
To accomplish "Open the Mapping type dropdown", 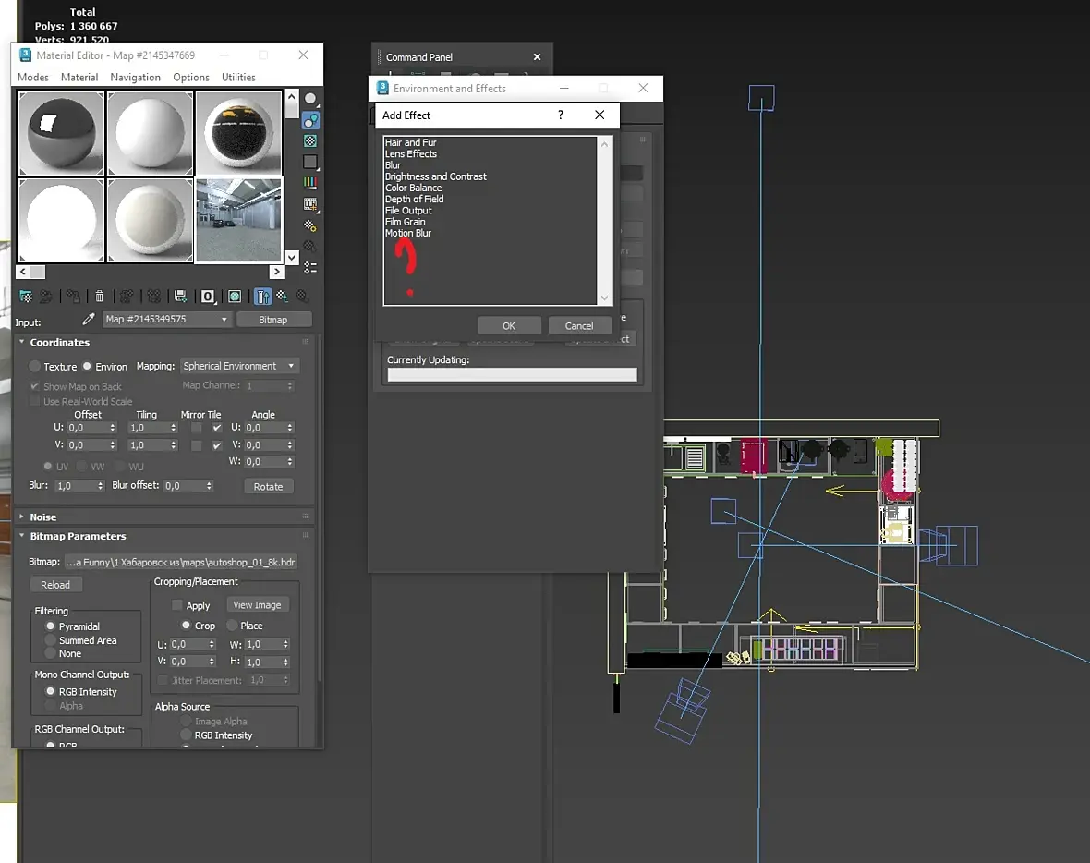I will pyautogui.click(x=239, y=366).
